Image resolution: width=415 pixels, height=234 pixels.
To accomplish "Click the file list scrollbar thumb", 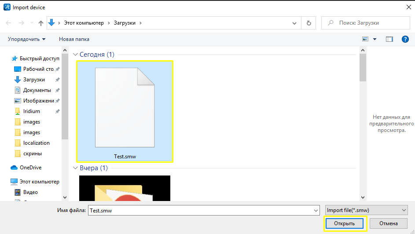I will coord(363,68).
